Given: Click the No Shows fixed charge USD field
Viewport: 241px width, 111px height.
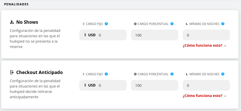Looking at the screenshot, I should click(111, 35).
